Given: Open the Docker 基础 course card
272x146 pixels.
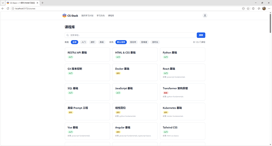Looking at the screenshot, I should [x=135, y=72].
